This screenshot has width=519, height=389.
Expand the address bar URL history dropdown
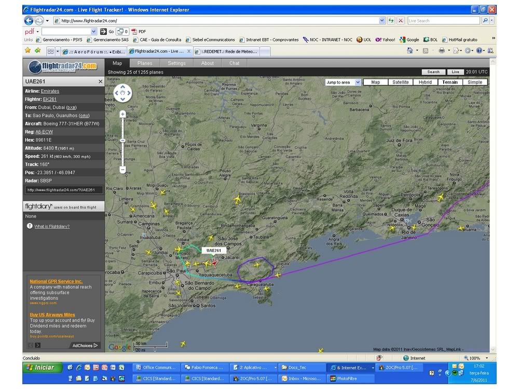pos(382,21)
